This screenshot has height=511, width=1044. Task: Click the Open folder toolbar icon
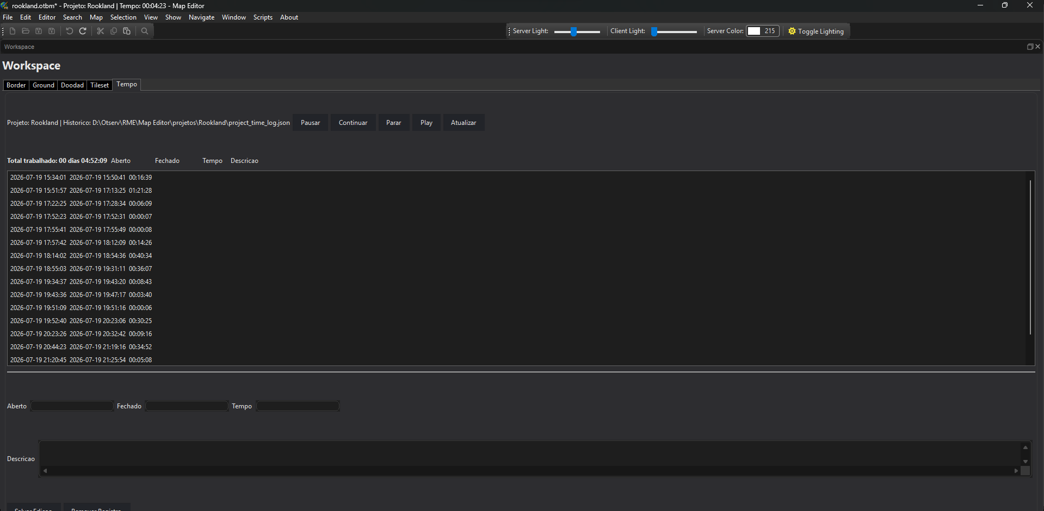[x=26, y=31]
